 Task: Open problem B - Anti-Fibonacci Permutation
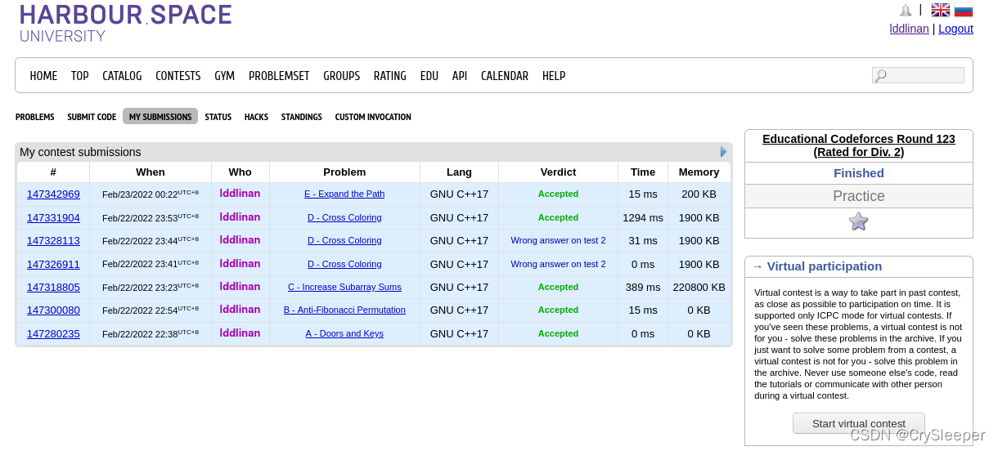344,310
